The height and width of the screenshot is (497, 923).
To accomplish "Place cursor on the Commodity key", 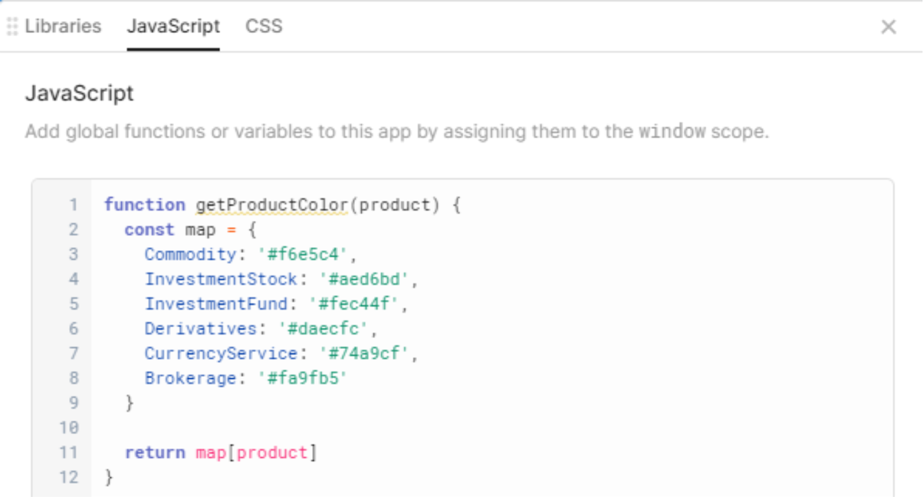I will (x=190, y=255).
